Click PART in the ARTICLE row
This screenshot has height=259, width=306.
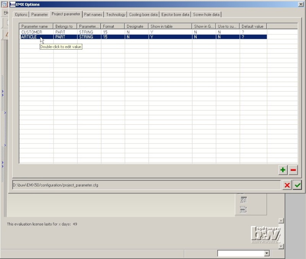pos(60,37)
